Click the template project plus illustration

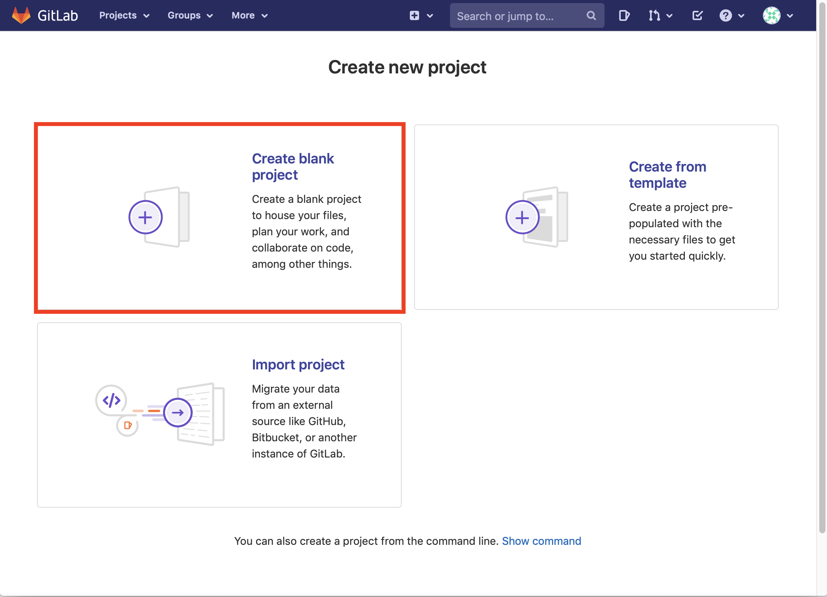point(537,217)
